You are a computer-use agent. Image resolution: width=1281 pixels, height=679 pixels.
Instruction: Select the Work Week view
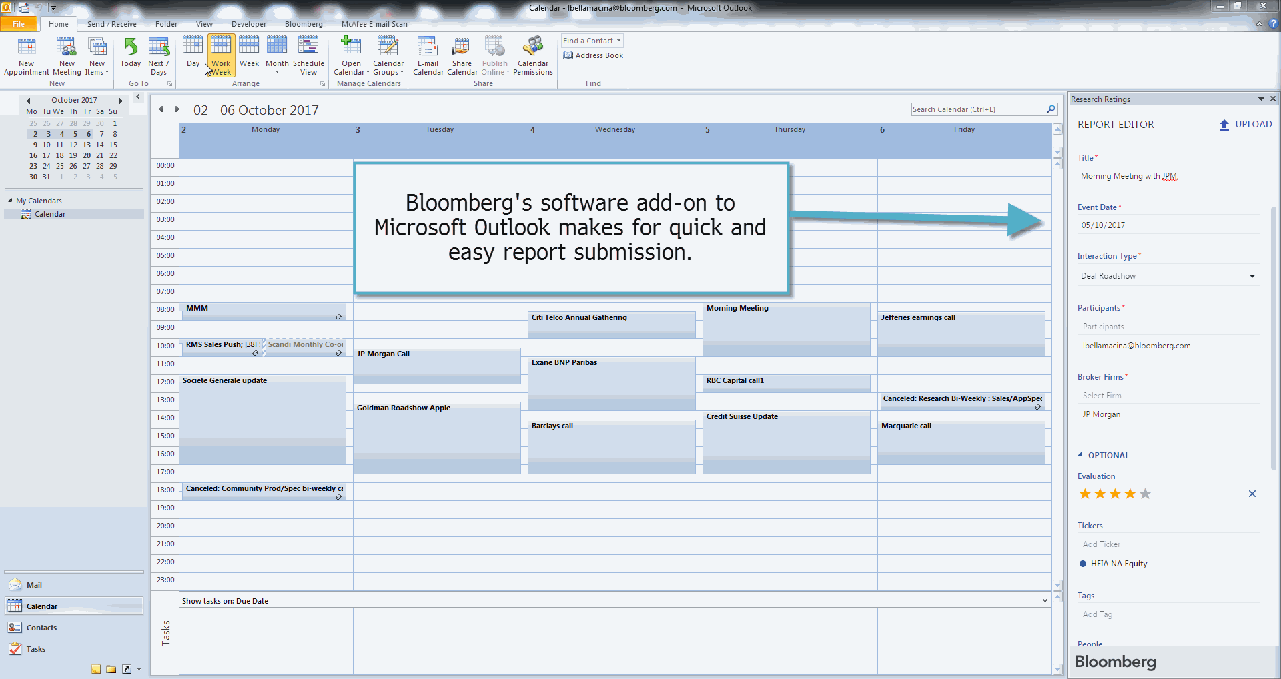[221, 56]
